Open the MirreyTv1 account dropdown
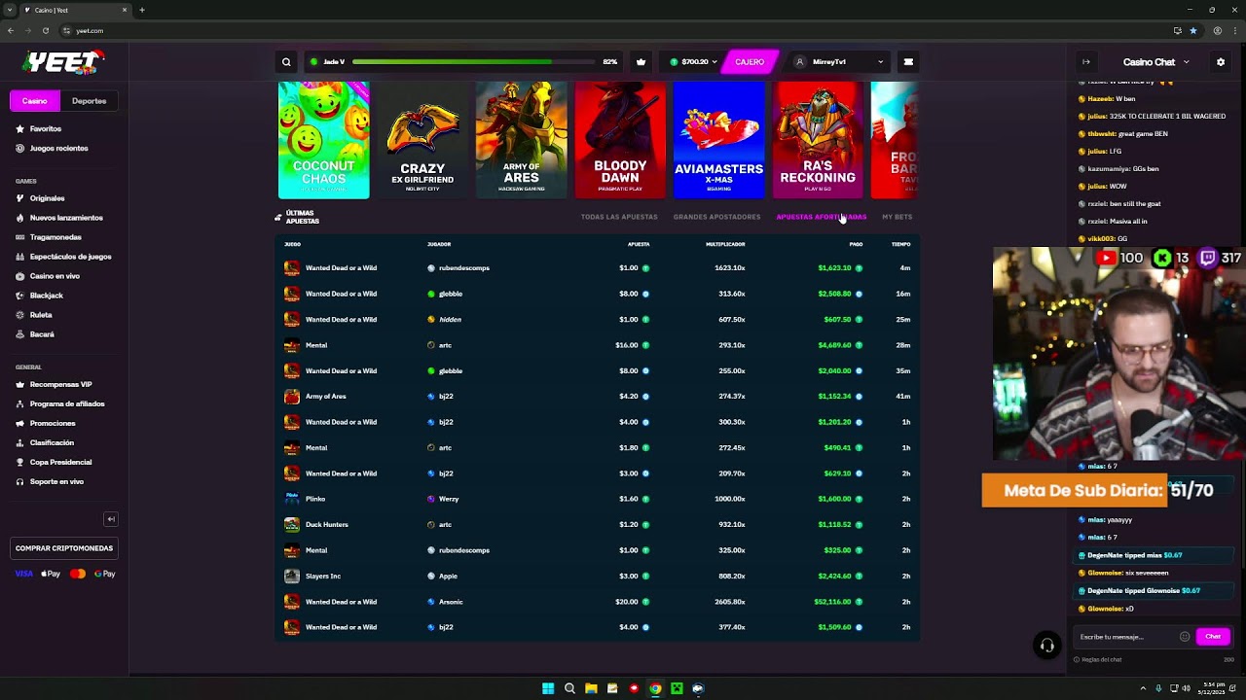The width and height of the screenshot is (1246, 700). (839, 62)
